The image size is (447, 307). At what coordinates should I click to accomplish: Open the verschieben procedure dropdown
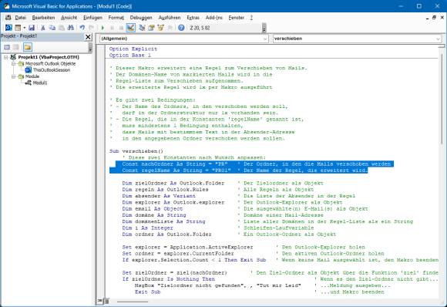pos(357,39)
